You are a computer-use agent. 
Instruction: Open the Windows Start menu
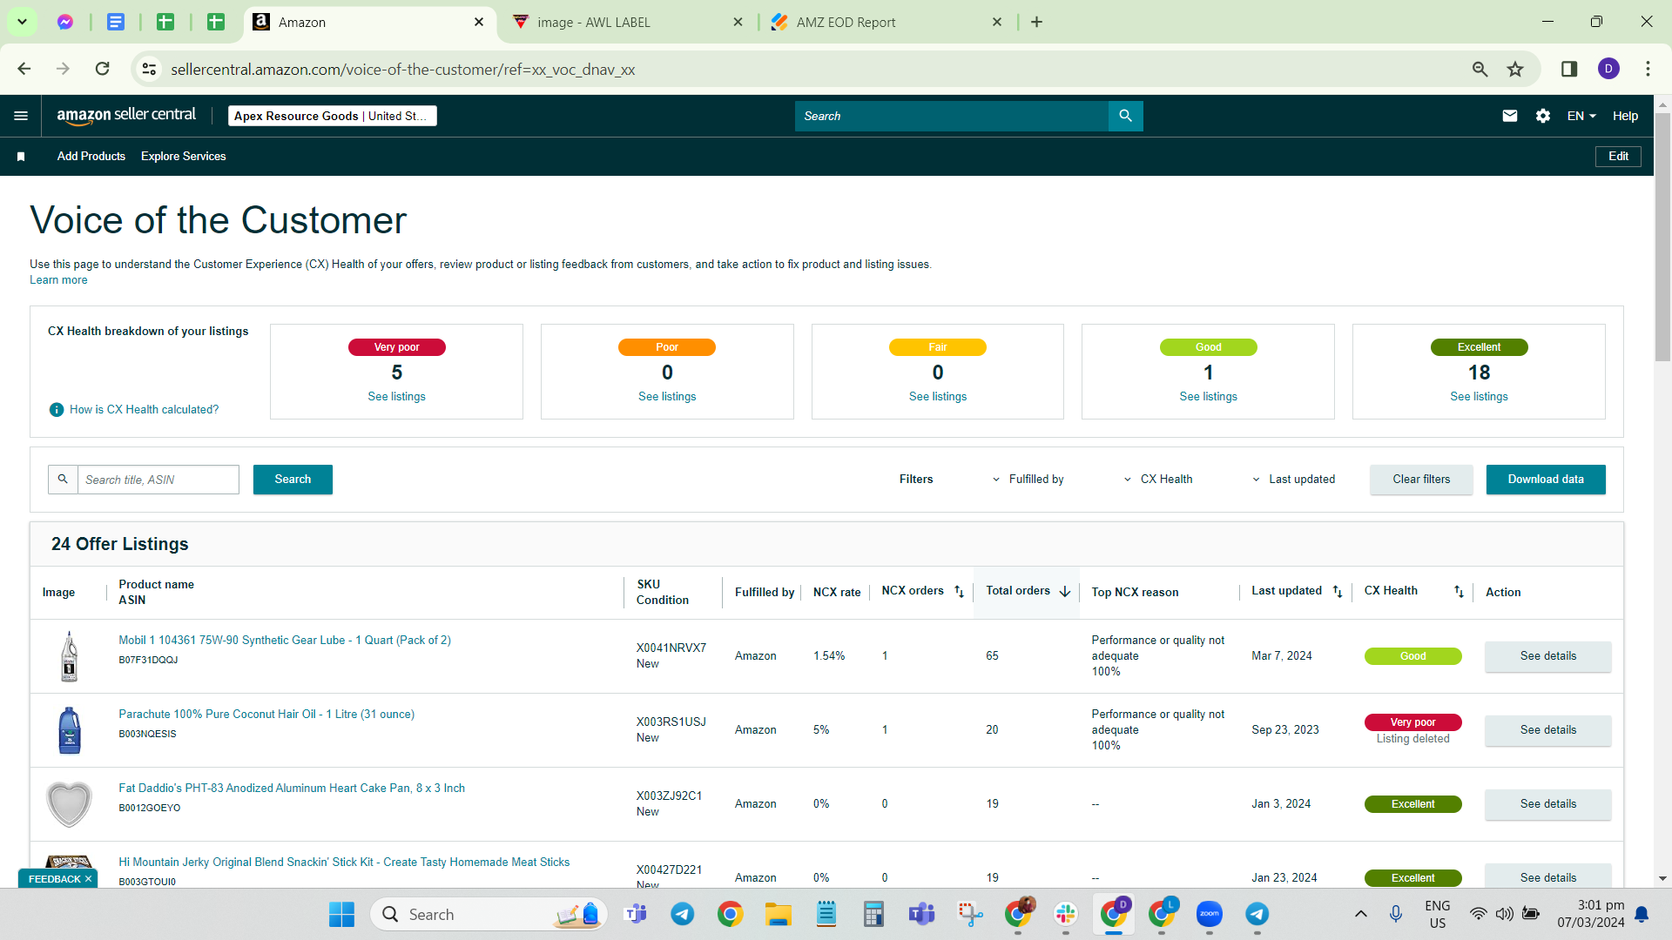point(341,914)
